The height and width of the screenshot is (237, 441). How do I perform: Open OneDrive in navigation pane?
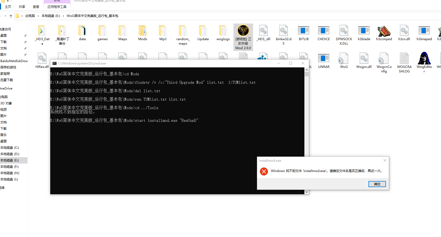coord(6,89)
